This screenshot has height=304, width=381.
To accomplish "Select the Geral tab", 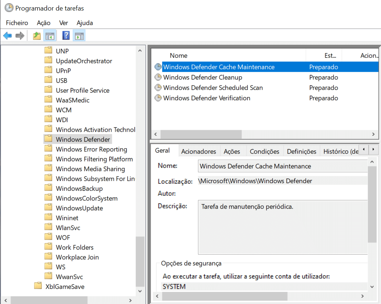I will pyautogui.click(x=162, y=150).
